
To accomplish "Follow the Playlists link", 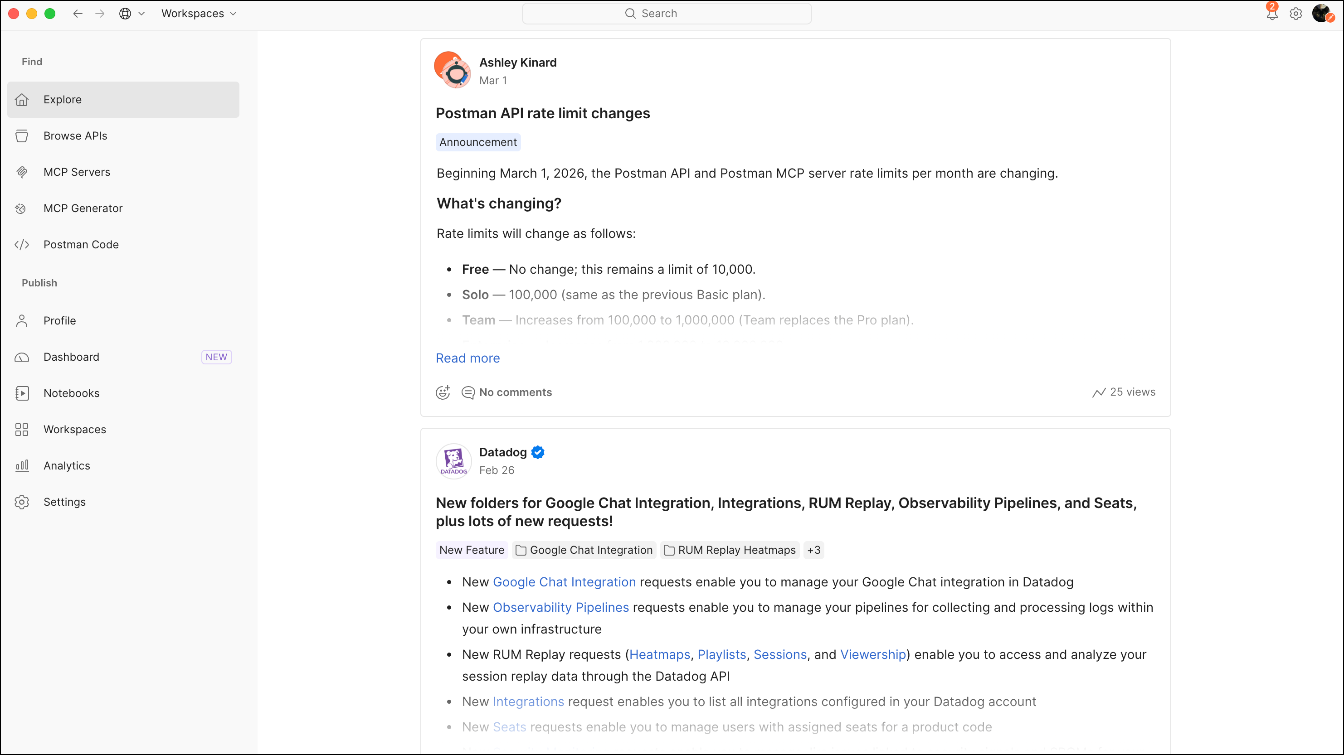I will [x=722, y=655].
